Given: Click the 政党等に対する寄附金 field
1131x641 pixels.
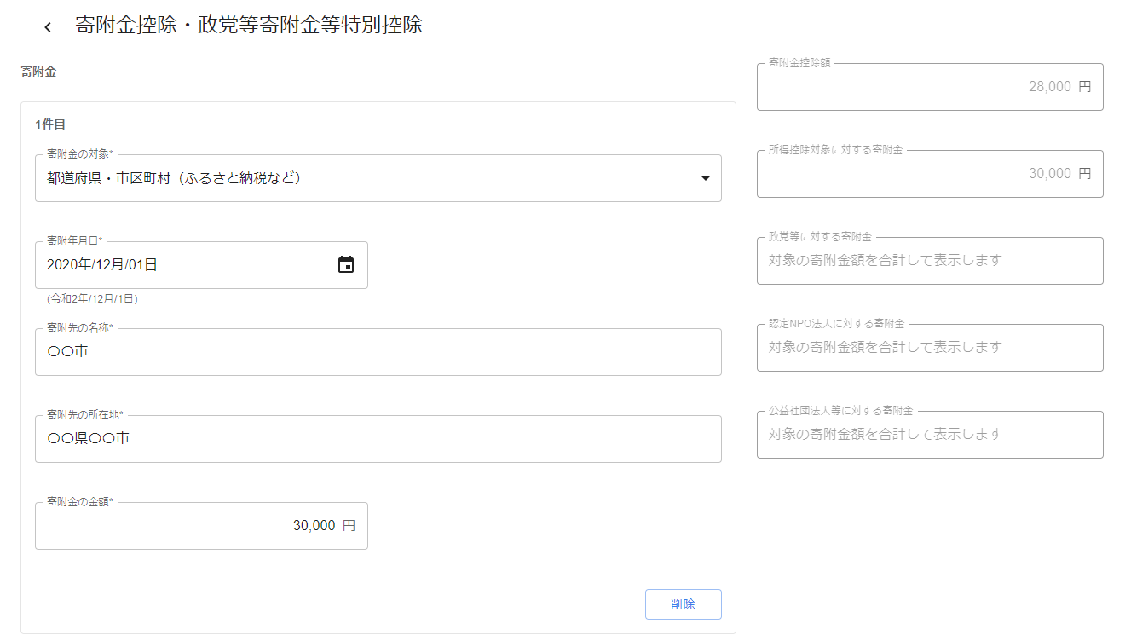Looking at the screenshot, I should click(930, 261).
